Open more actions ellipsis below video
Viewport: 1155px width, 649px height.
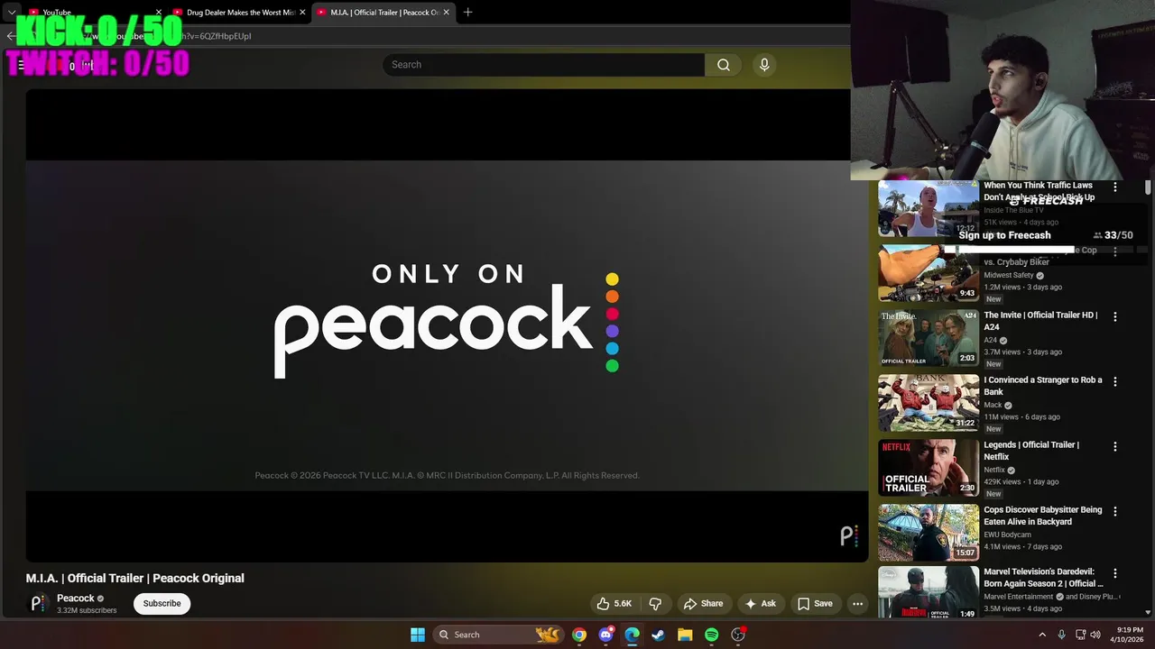coord(858,604)
